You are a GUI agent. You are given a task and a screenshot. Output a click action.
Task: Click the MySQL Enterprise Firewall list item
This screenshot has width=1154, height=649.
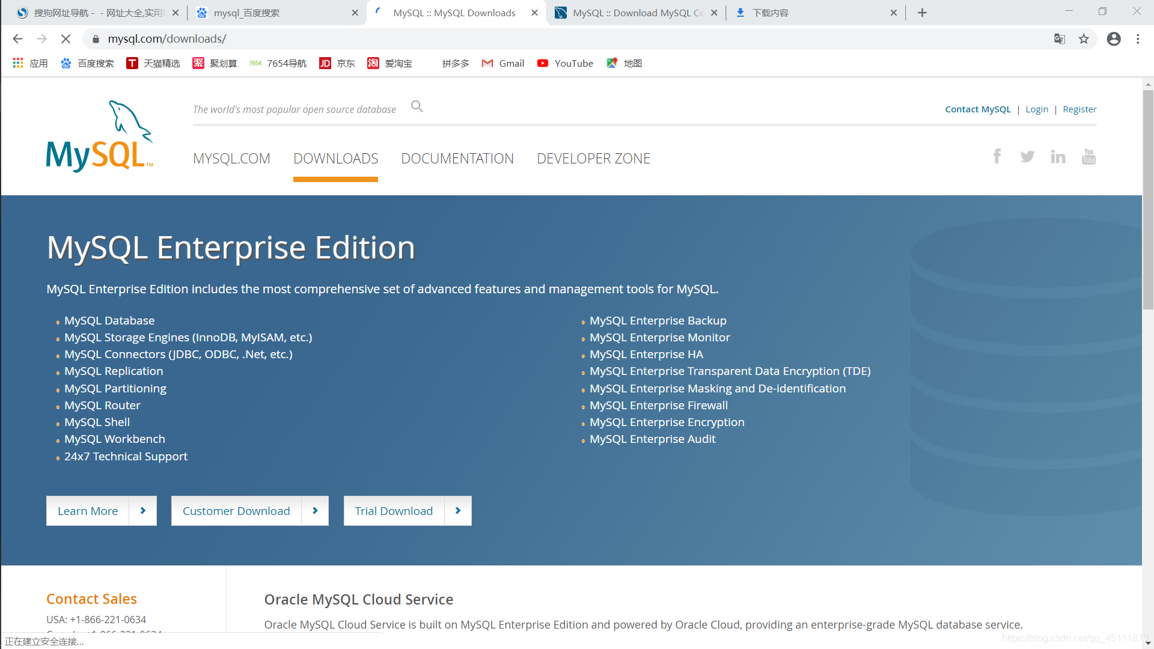pyautogui.click(x=659, y=406)
